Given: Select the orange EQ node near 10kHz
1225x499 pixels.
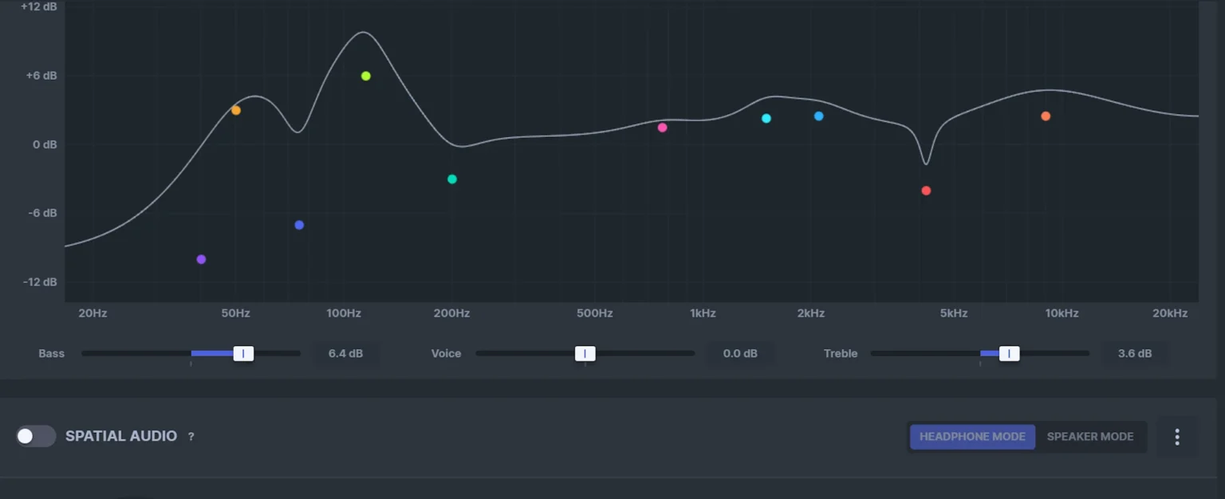Looking at the screenshot, I should click(x=1046, y=116).
